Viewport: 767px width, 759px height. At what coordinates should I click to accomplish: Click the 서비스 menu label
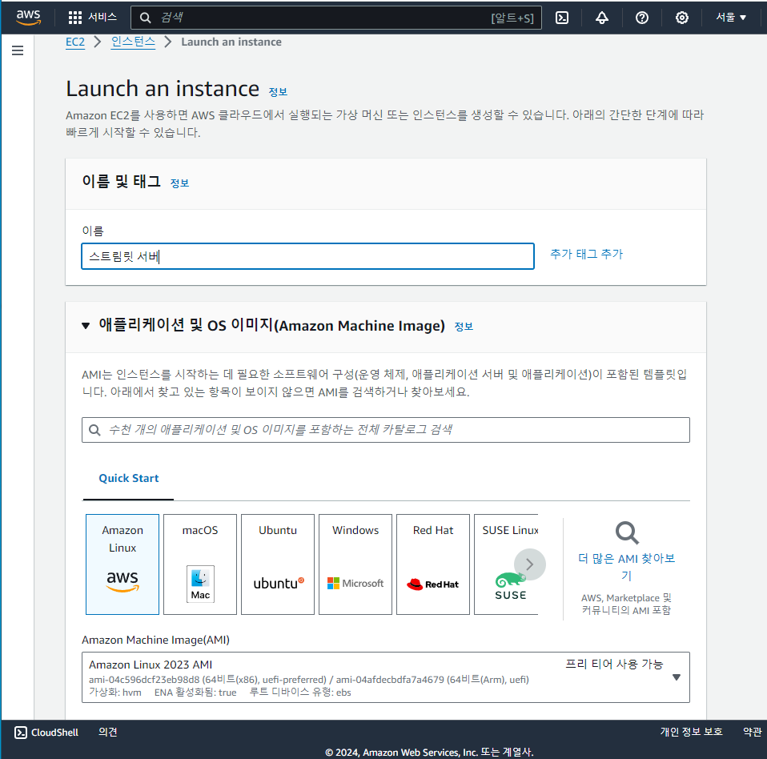point(102,17)
